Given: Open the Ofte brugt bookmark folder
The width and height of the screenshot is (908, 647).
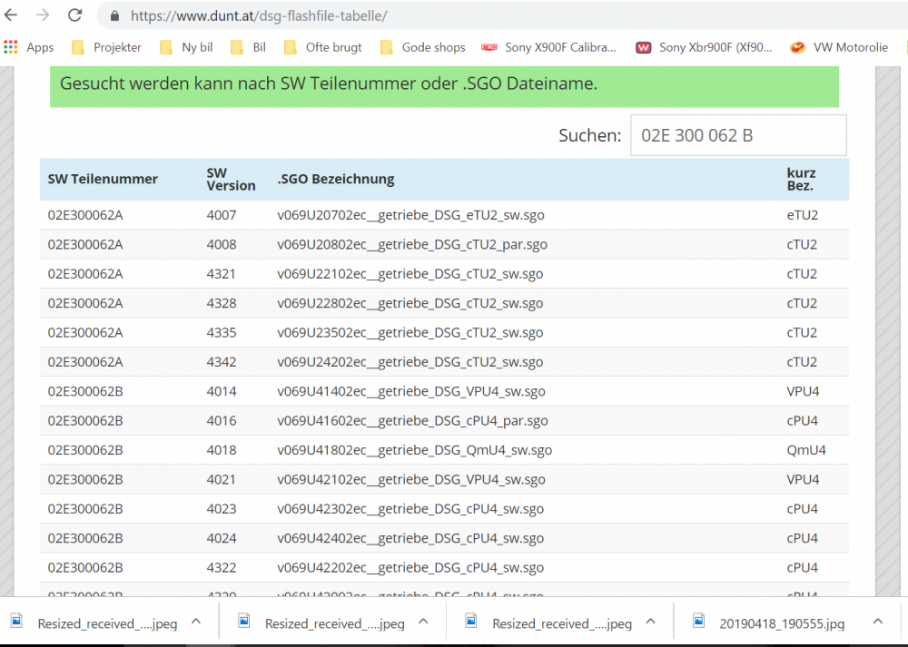Looking at the screenshot, I should (322, 47).
